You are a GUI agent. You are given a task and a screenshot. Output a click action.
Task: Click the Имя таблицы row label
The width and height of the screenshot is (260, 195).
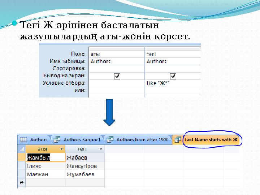(x=68, y=61)
